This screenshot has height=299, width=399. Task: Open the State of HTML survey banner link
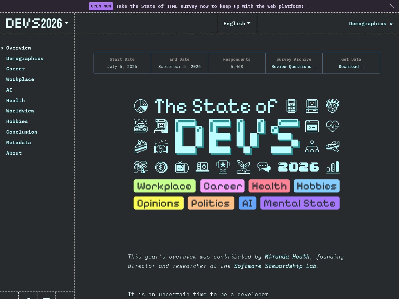[x=213, y=6]
